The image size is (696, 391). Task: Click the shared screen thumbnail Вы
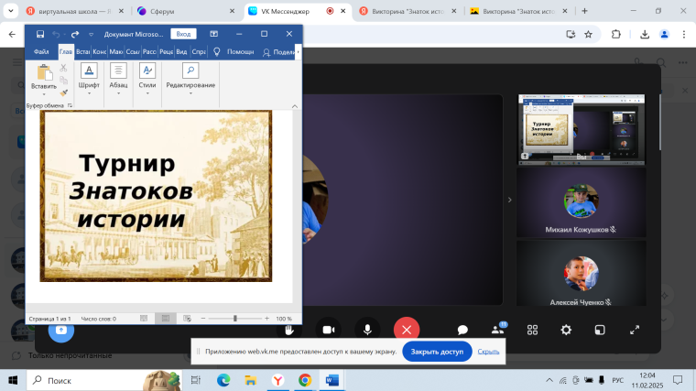click(582, 129)
